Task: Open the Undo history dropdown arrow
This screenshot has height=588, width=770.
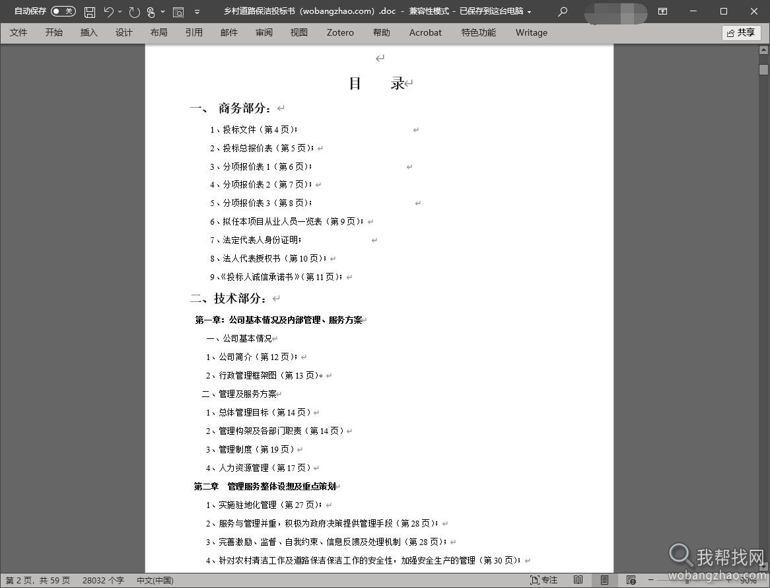Action: (120, 11)
